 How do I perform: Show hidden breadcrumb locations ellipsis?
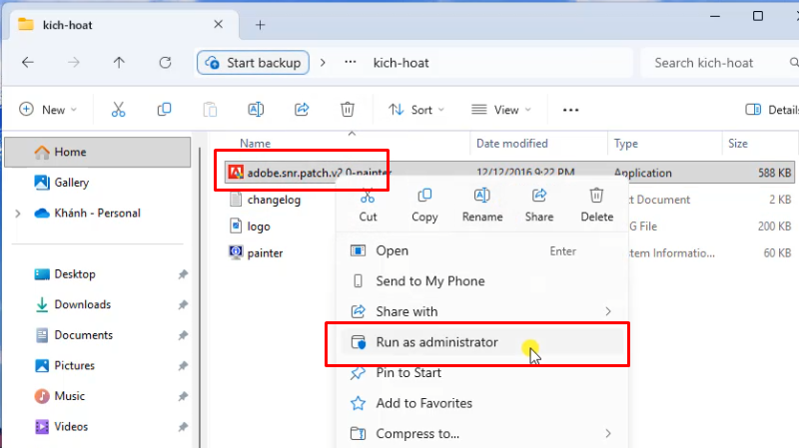point(351,62)
